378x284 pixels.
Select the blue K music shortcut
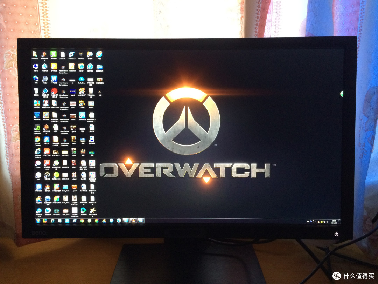90,68
